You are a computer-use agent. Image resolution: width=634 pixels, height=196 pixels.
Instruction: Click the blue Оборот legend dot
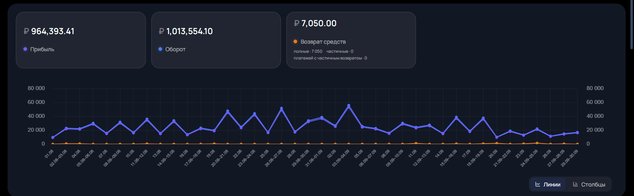tap(160, 49)
